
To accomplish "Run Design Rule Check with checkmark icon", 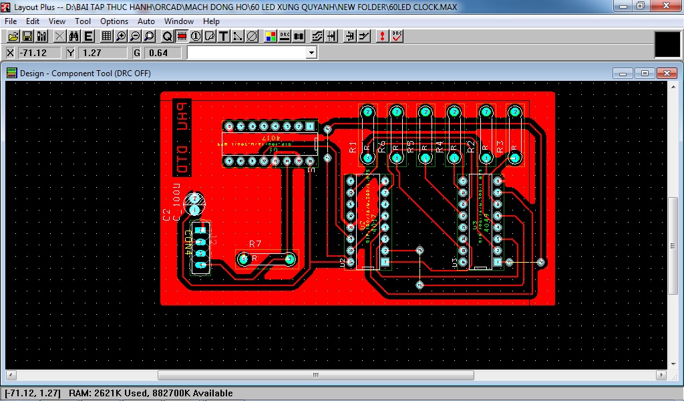I will pos(397,36).
